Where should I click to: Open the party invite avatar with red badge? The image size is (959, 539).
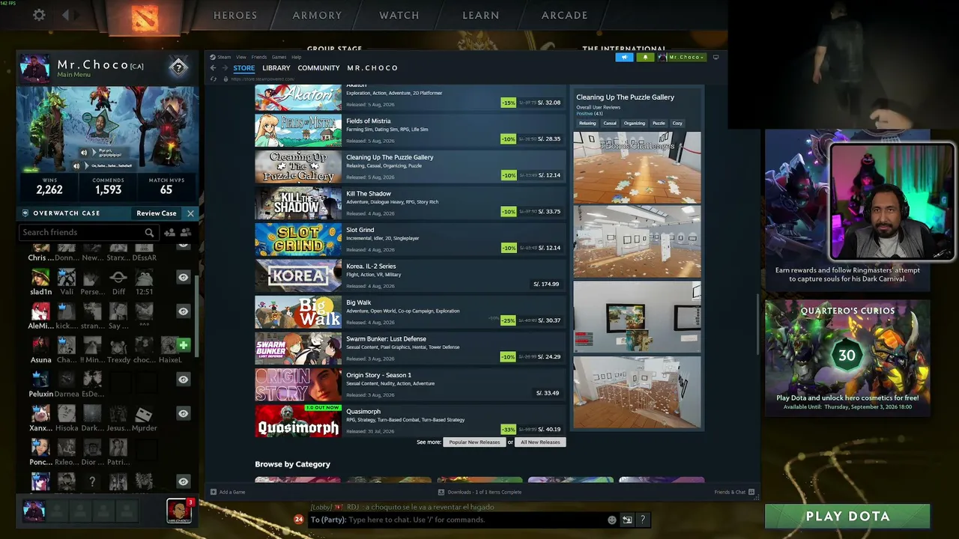(178, 511)
